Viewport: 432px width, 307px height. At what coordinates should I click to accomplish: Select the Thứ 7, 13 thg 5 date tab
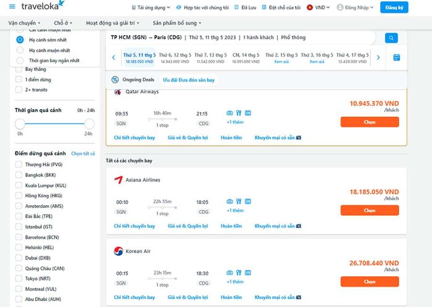tap(210, 58)
